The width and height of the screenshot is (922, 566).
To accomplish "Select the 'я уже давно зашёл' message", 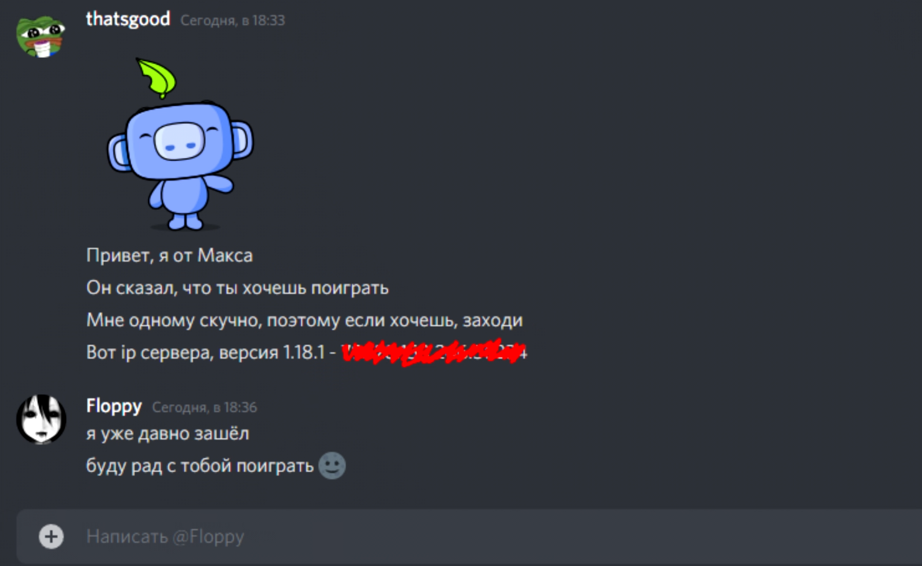I will (x=167, y=433).
